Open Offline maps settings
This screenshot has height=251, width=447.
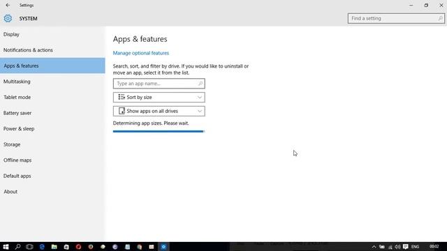point(52,160)
